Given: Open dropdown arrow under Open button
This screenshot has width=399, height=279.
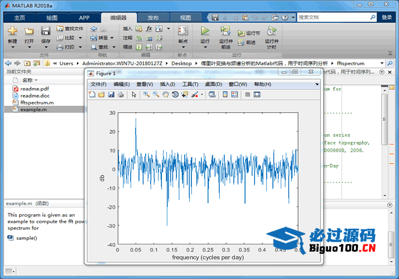Looking at the screenshot, I should [29, 47].
